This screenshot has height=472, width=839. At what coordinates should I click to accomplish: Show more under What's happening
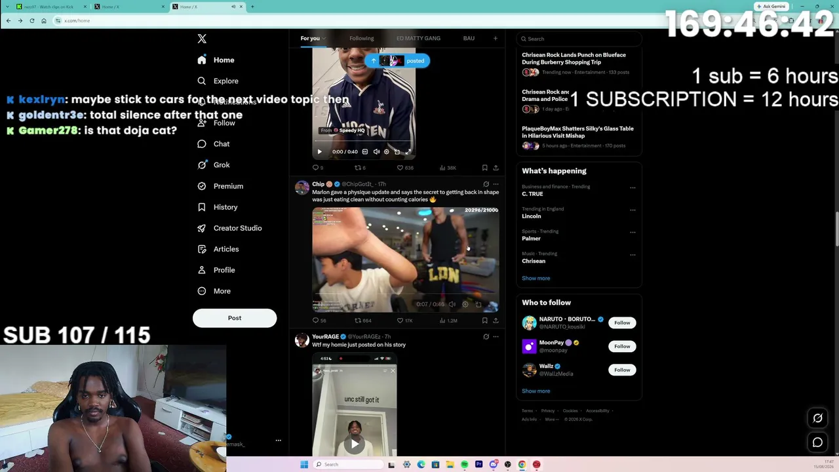tap(536, 278)
